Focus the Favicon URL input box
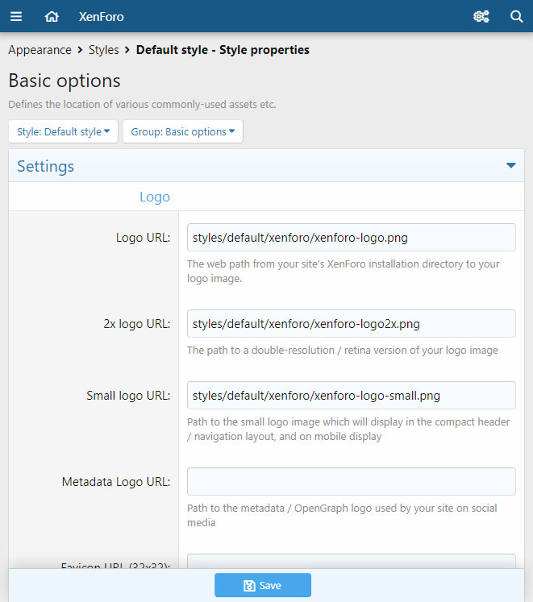 [351, 561]
